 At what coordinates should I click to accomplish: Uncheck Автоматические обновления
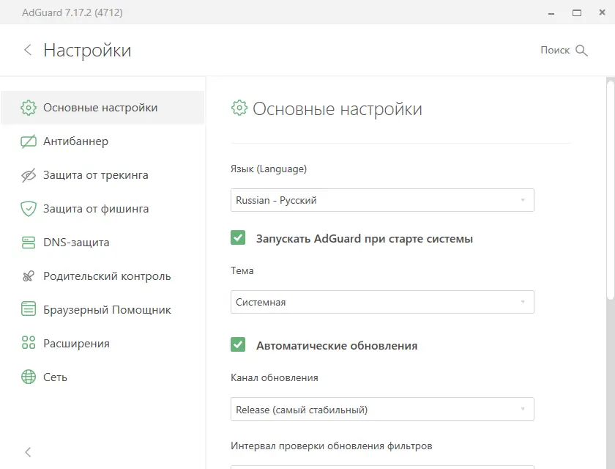(238, 345)
